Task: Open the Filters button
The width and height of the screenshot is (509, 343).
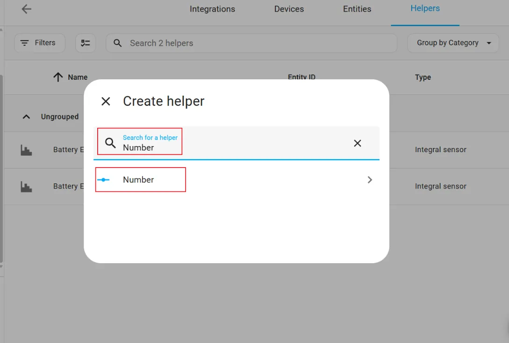Action: point(39,43)
